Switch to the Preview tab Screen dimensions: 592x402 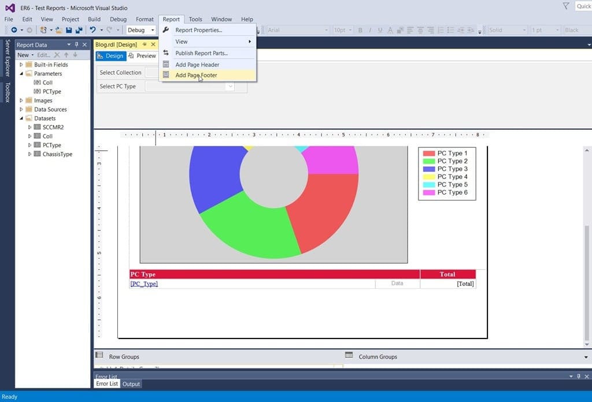[142, 56]
